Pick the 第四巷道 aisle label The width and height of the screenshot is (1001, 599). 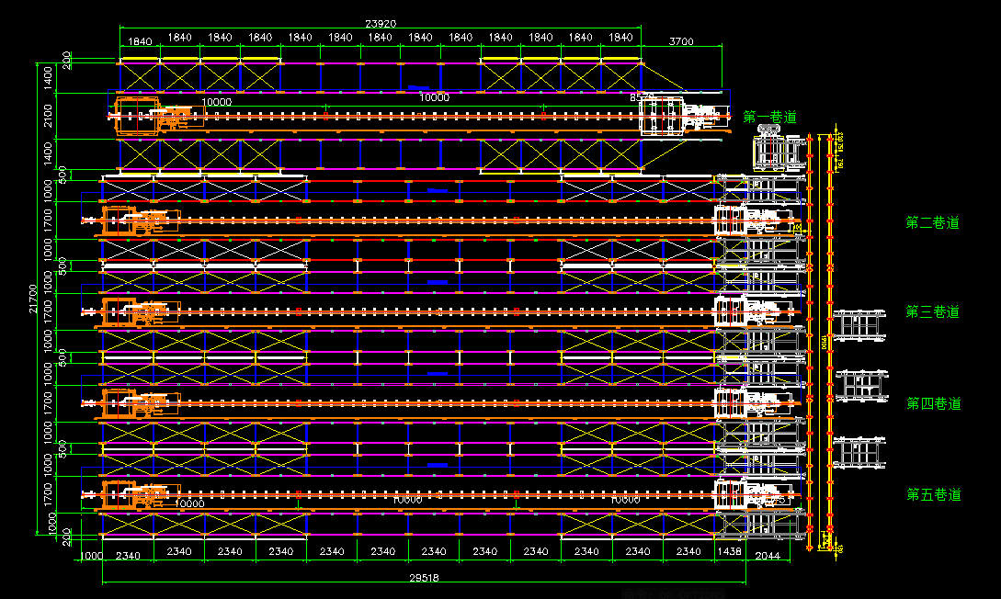coord(933,403)
